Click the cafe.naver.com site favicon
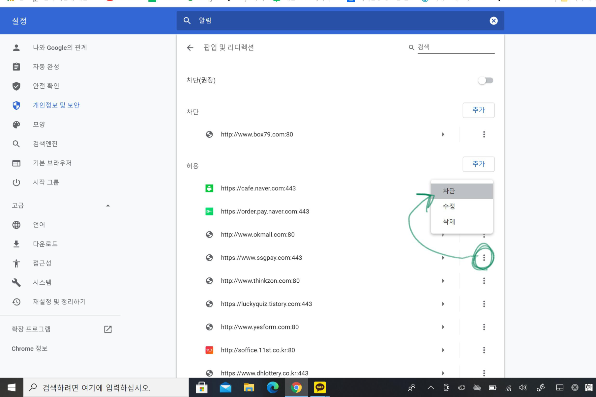Viewport: 596px width, 397px height. click(x=209, y=188)
